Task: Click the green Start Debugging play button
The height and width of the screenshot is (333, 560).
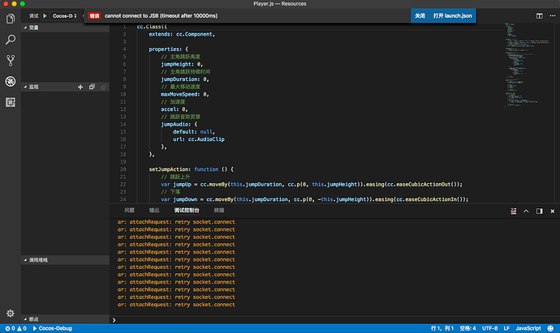Action: pos(45,15)
